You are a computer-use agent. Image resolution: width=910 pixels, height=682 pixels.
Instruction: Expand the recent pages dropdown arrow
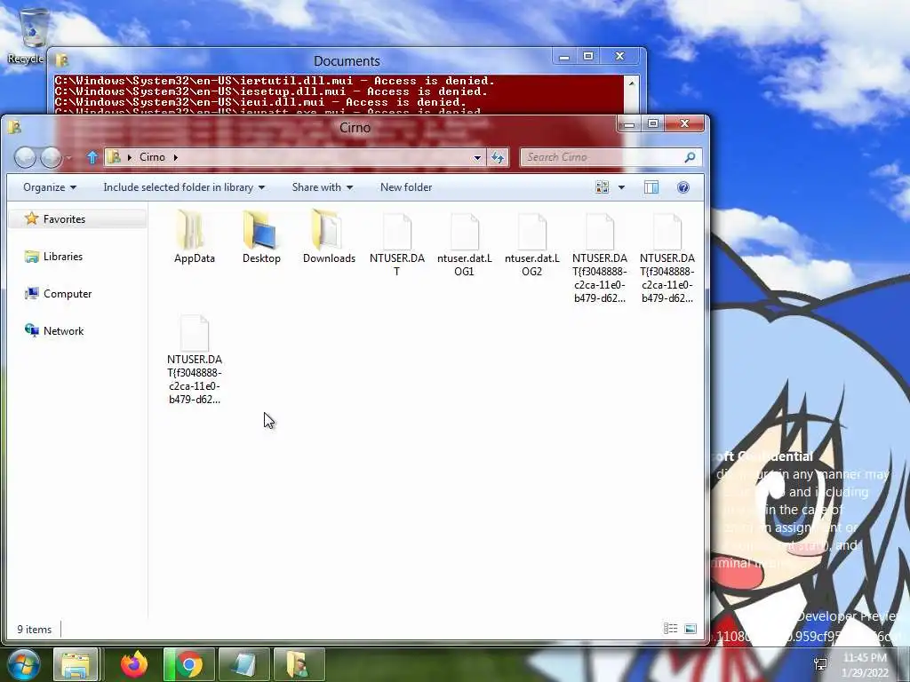(x=69, y=158)
